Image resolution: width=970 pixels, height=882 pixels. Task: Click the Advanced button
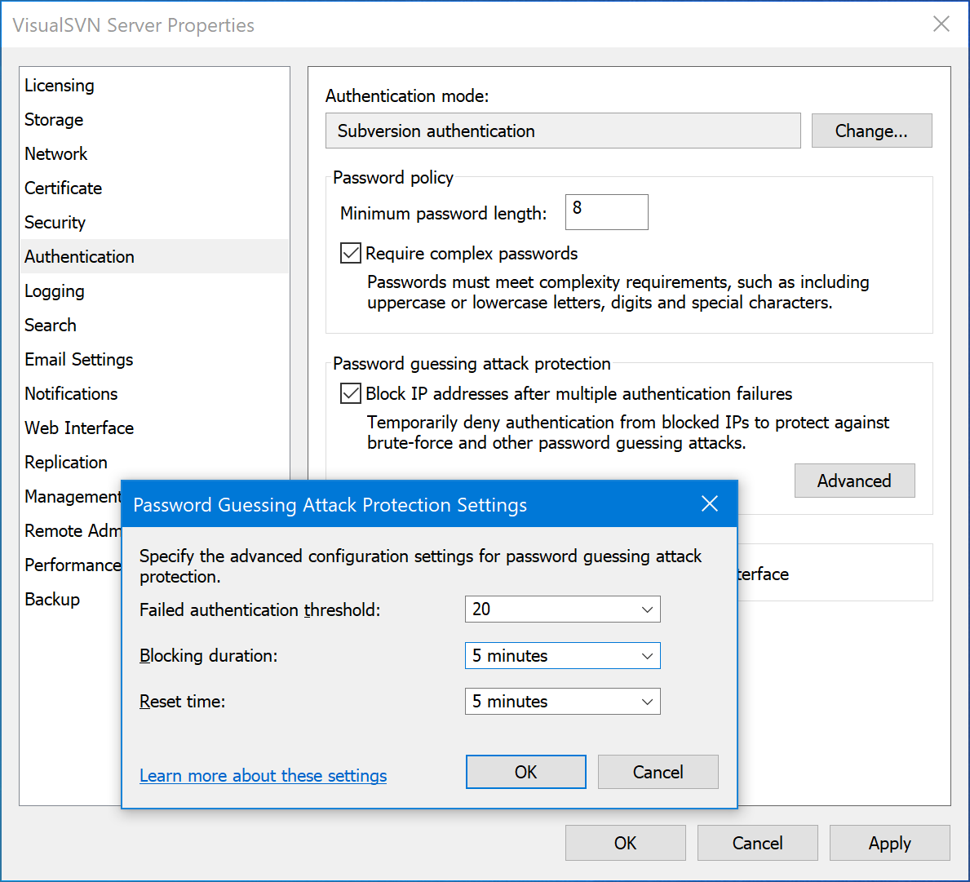[x=854, y=481]
